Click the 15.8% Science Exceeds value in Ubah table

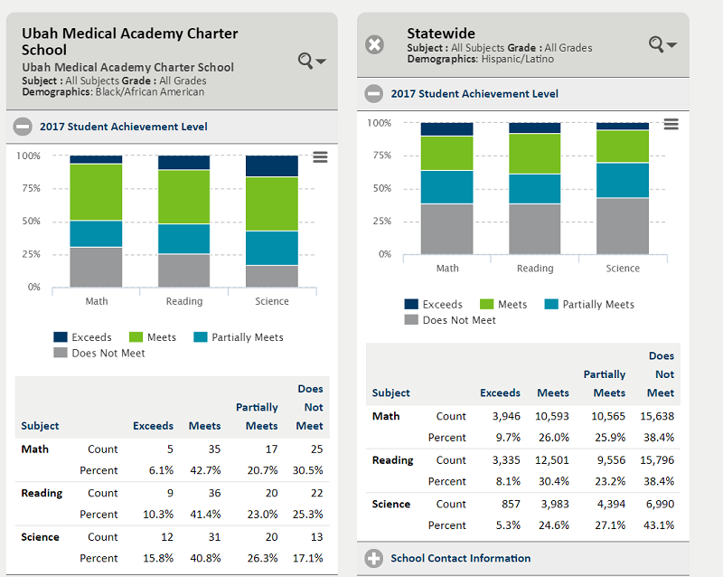(x=158, y=558)
